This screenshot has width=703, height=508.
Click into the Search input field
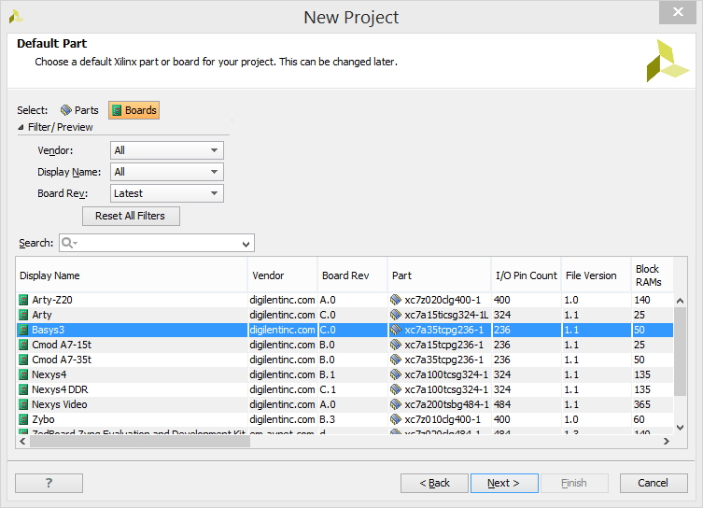tap(157, 243)
